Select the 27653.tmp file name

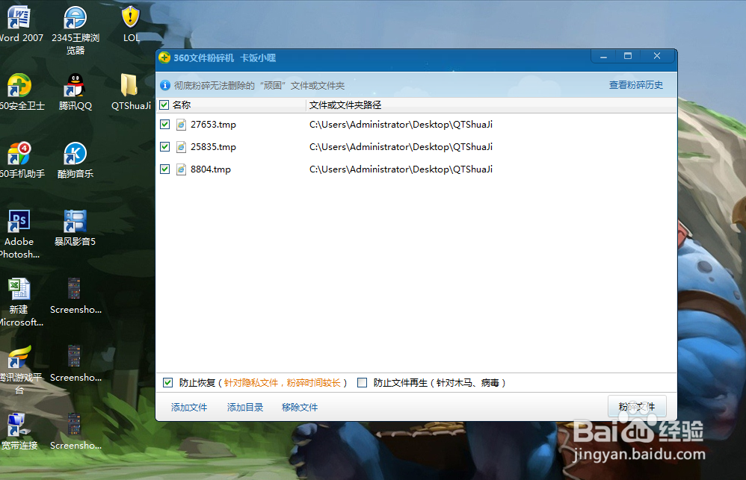[x=213, y=125]
